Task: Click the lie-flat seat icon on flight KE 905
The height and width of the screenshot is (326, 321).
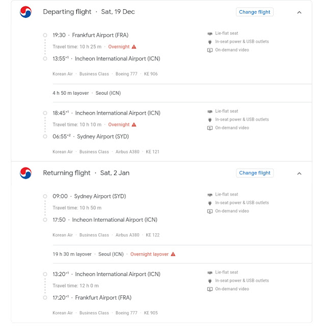Action: 210,273
